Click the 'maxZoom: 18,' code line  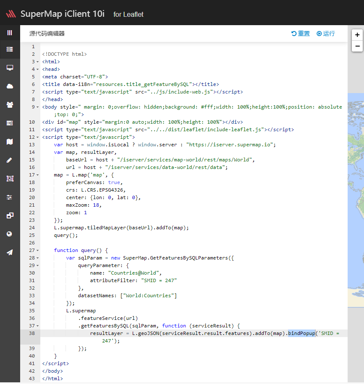tap(84, 205)
